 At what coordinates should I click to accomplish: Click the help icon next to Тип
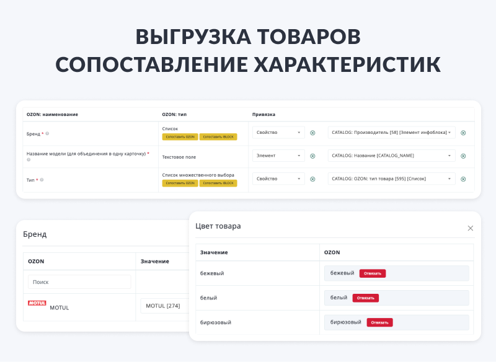click(42, 180)
